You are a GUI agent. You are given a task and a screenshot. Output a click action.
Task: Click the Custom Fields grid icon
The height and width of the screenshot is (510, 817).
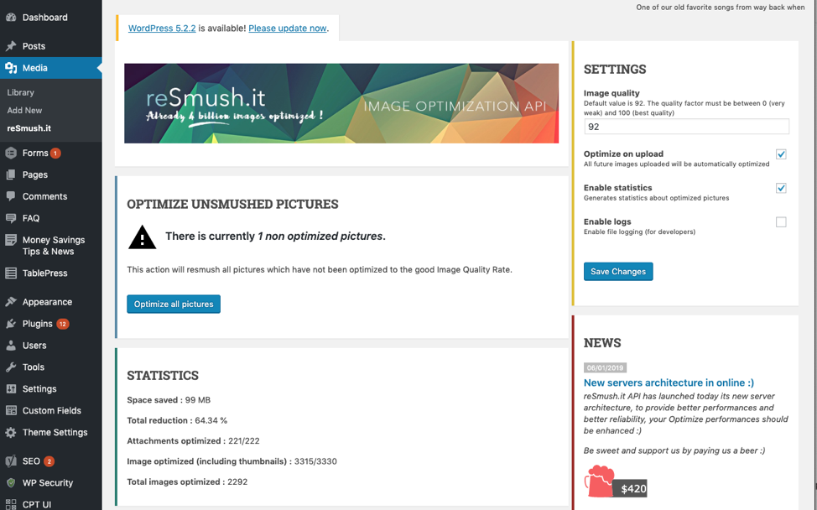coord(11,410)
